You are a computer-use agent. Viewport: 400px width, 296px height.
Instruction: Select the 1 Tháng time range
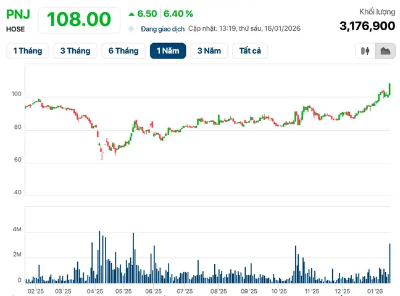[28, 51]
